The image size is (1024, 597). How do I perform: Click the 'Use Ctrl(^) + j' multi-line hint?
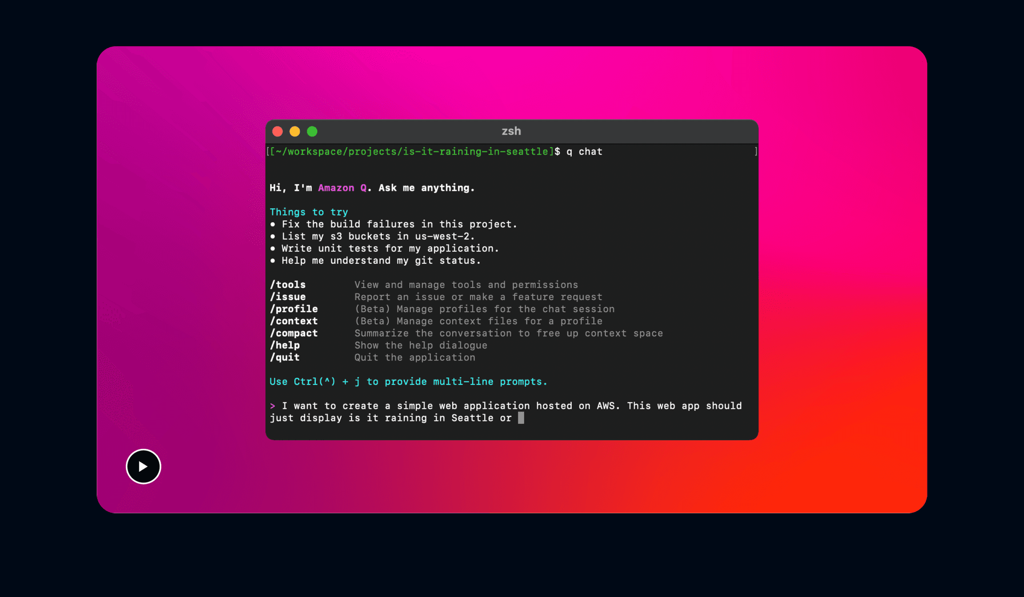409,382
